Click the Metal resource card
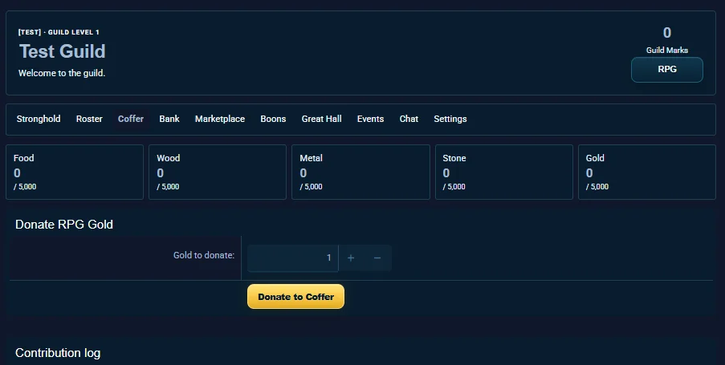Image resolution: width=725 pixels, height=365 pixels. (360, 172)
